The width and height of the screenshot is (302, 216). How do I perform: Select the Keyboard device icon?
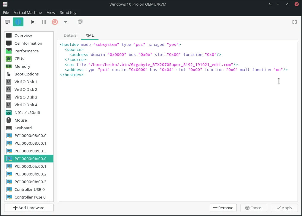(x=9, y=128)
